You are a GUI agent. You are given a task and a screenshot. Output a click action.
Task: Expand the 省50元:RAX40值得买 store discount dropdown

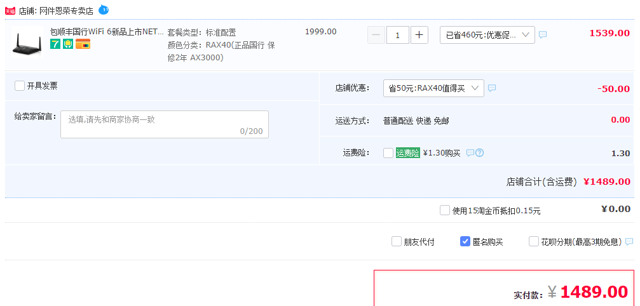pos(433,88)
